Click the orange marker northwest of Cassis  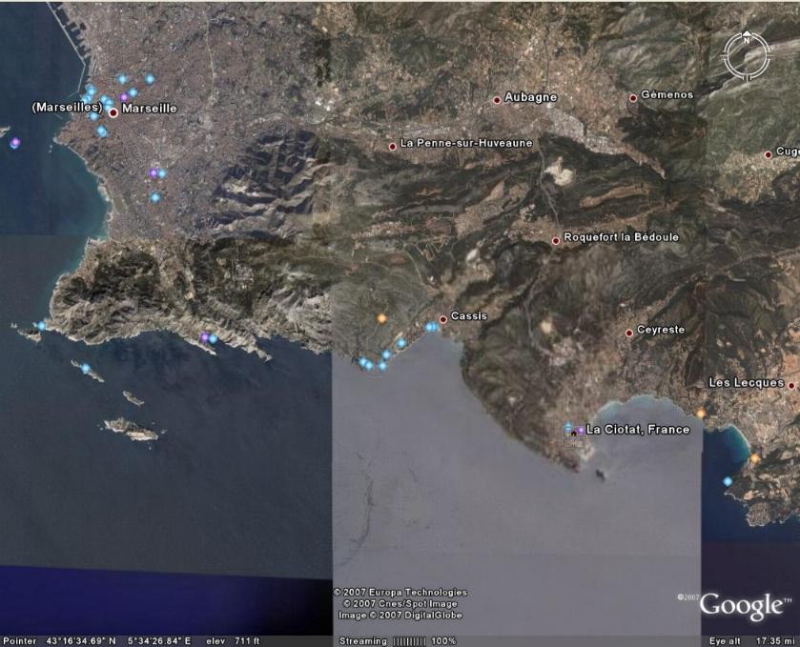tap(381, 318)
